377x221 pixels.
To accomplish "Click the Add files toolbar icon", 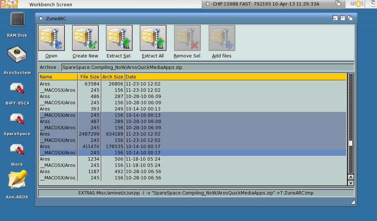I will 222,38.
